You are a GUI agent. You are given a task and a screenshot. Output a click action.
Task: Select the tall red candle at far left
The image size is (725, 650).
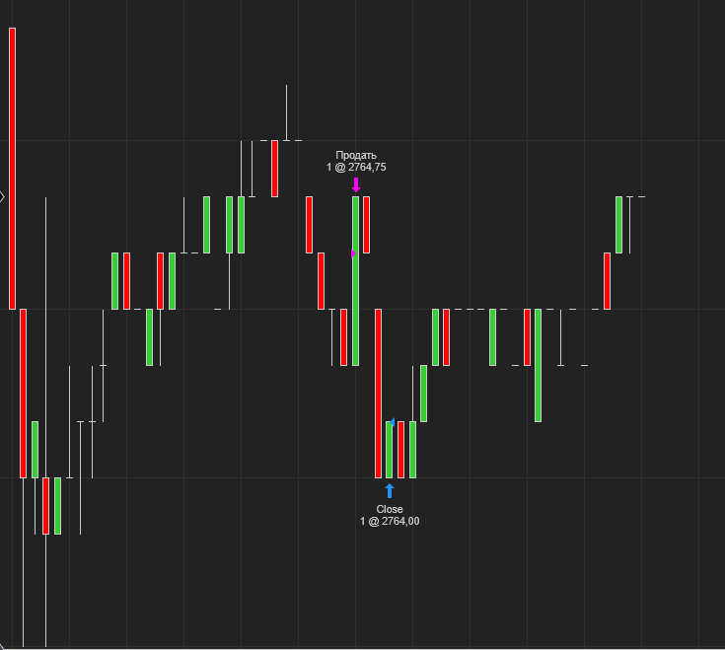13,168
